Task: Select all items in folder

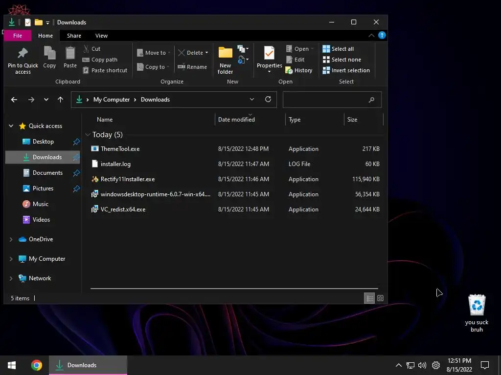Action: pos(338,49)
